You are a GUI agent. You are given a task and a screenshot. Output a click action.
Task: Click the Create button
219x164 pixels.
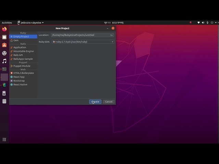tap(95, 102)
